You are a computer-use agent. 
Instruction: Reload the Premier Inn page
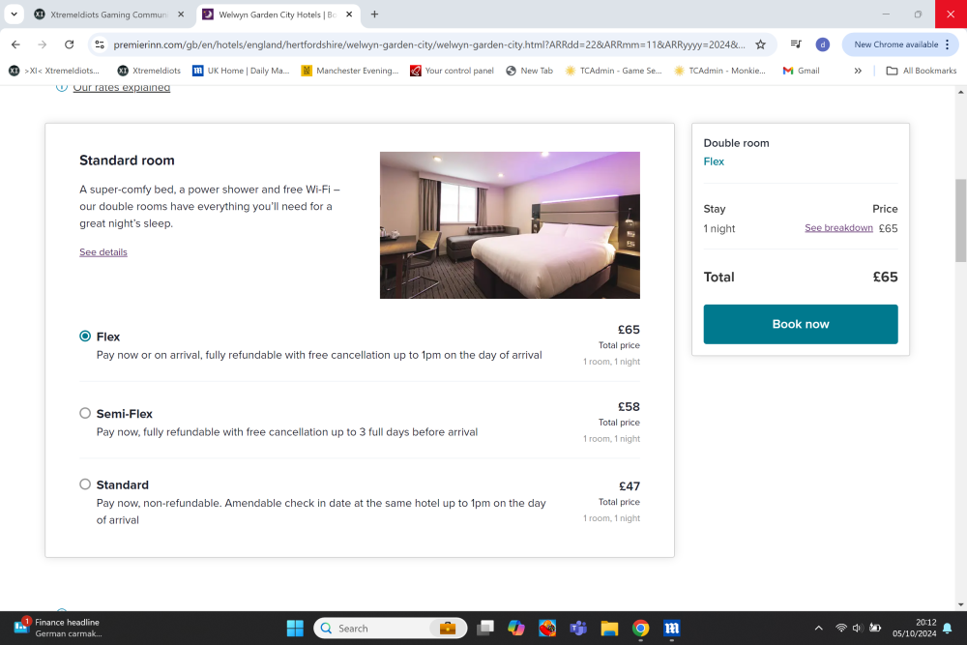click(69, 44)
